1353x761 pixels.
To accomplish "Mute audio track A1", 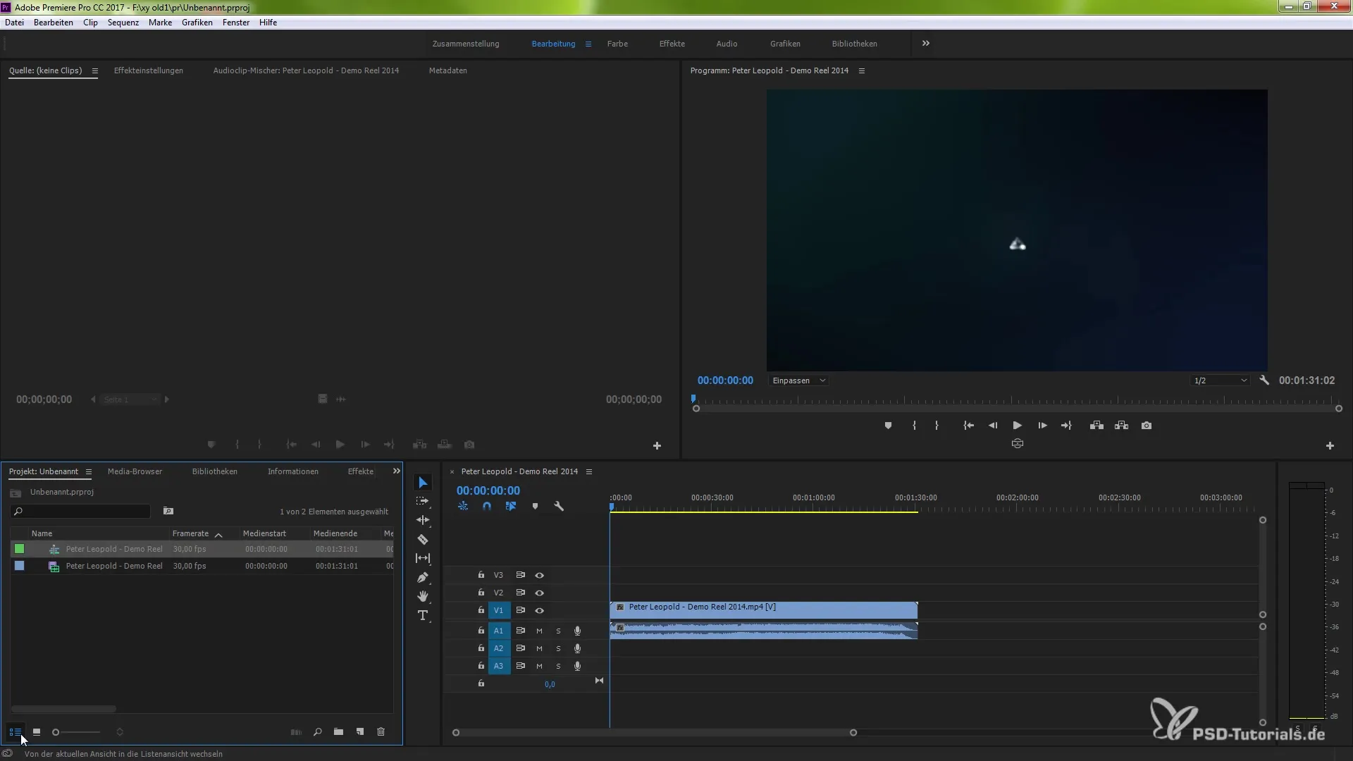I will (x=539, y=631).
